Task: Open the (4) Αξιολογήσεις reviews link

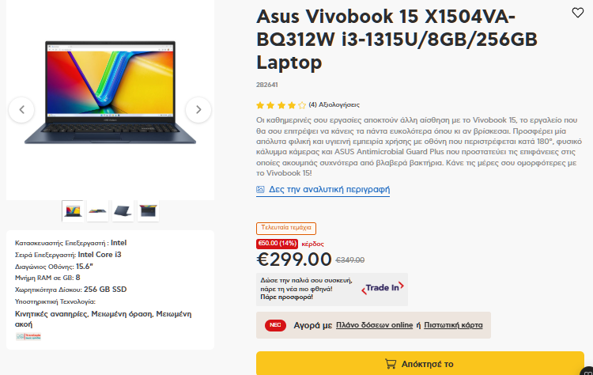Action: pyautogui.click(x=334, y=104)
